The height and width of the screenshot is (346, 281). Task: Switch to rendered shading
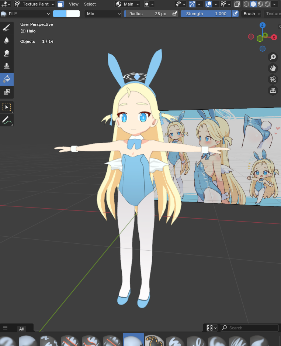(267, 4)
